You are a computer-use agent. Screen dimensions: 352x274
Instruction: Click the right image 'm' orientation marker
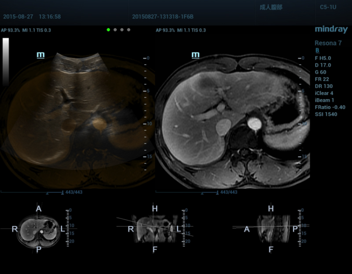pyautogui.click(x=195, y=55)
